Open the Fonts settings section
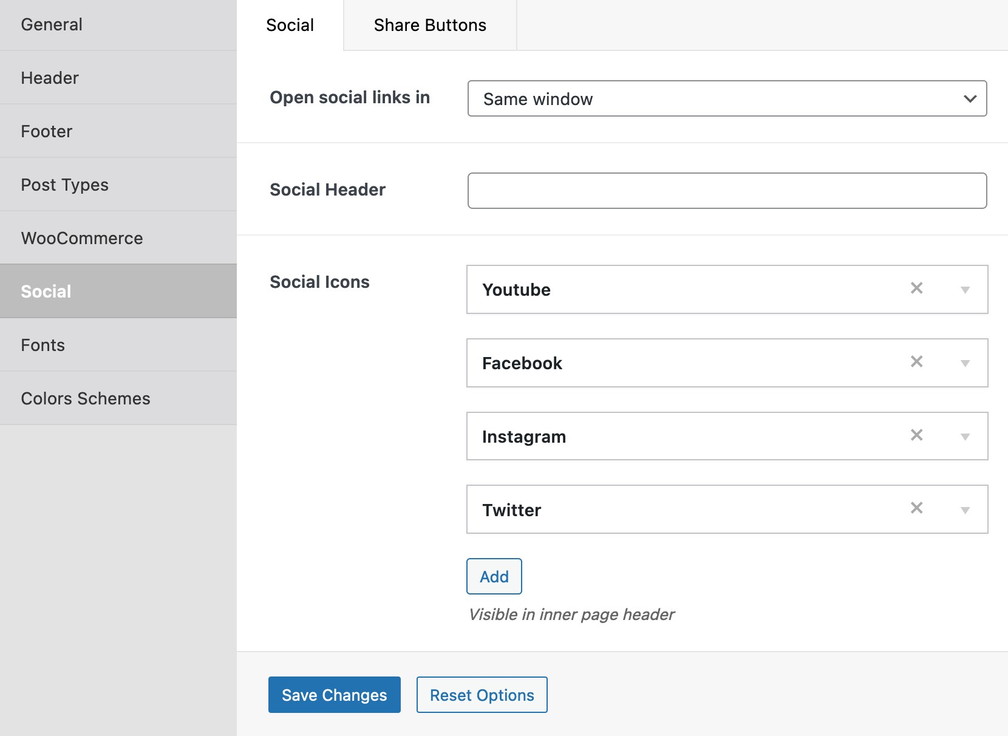The image size is (1008, 736). 118,345
